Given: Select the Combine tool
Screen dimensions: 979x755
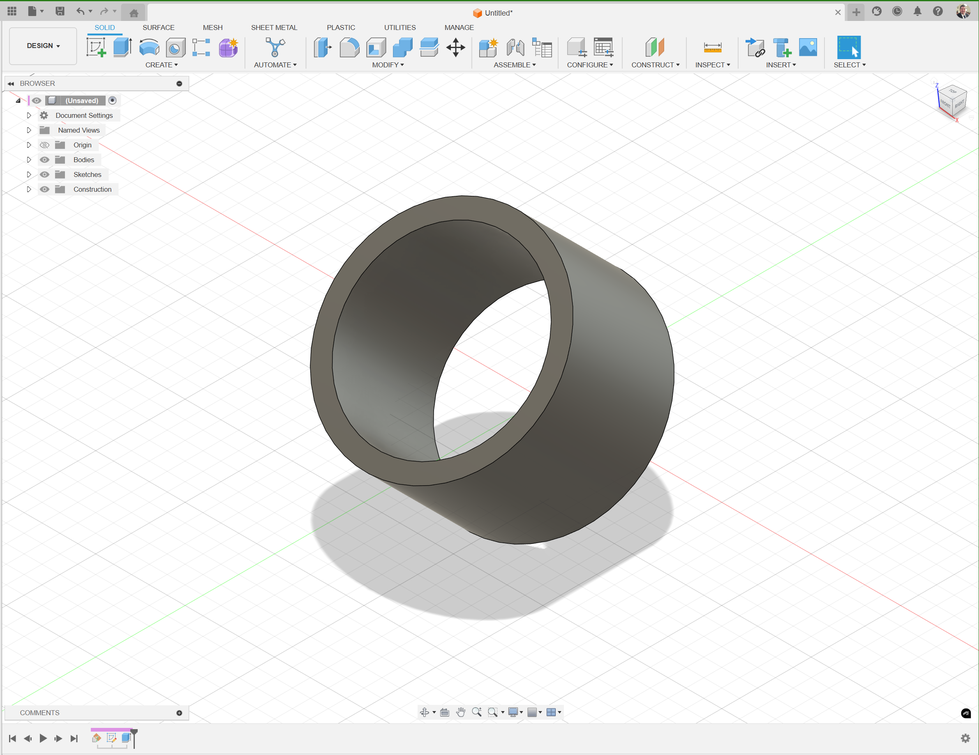Looking at the screenshot, I should pos(402,47).
